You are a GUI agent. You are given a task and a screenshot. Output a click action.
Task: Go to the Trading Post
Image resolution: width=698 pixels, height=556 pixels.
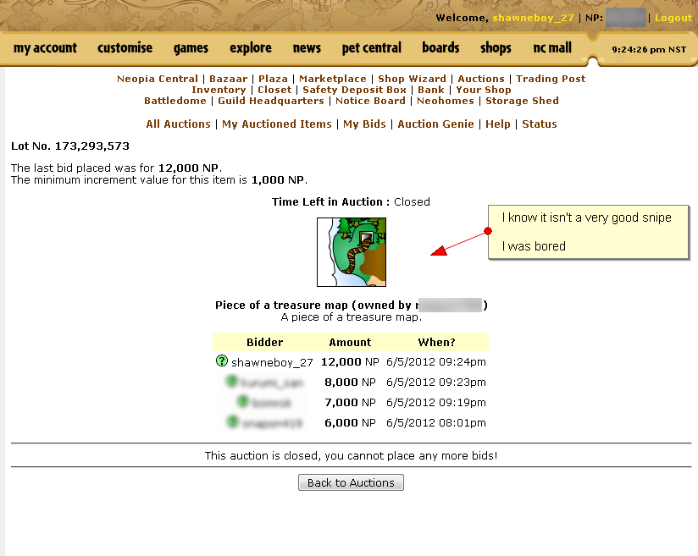coord(551,79)
